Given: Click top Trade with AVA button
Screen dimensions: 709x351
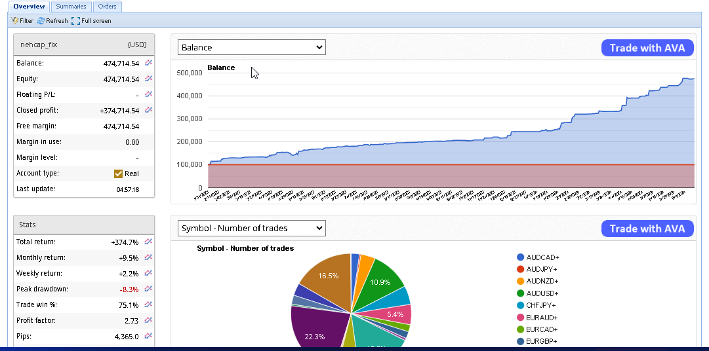Looking at the screenshot, I should click(x=647, y=48).
